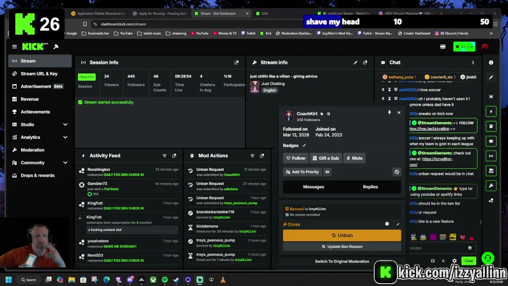Open the Chat panel three-dot menu
Image resolution: width=508 pixels, height=286 pixels.
473,62
